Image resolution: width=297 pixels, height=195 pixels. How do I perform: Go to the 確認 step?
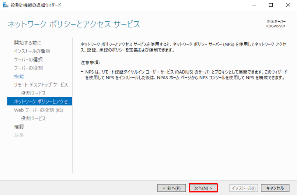(19, 127)
